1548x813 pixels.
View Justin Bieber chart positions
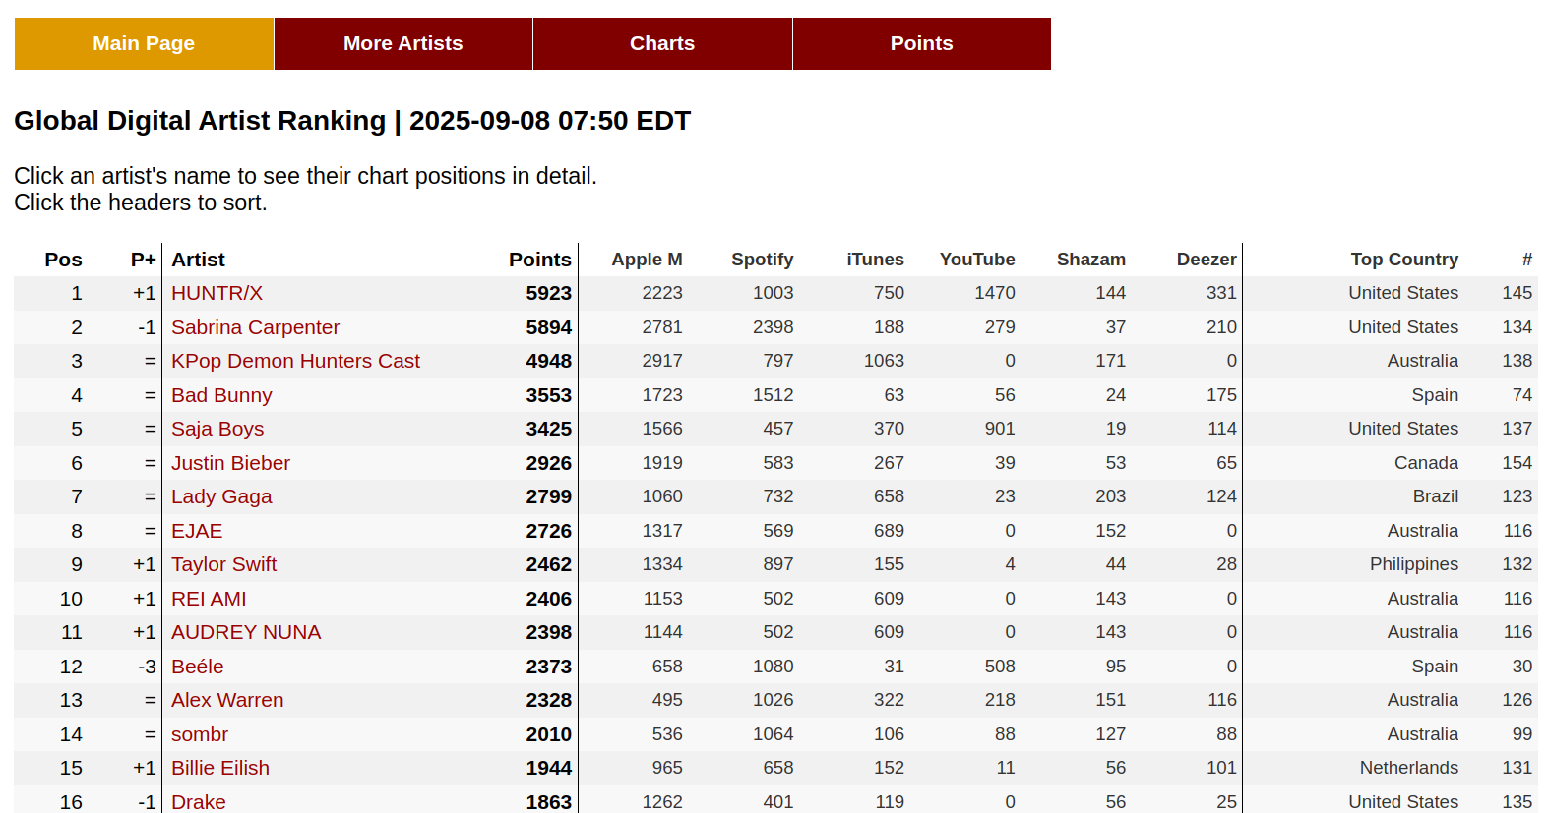[x=230, y=463]
